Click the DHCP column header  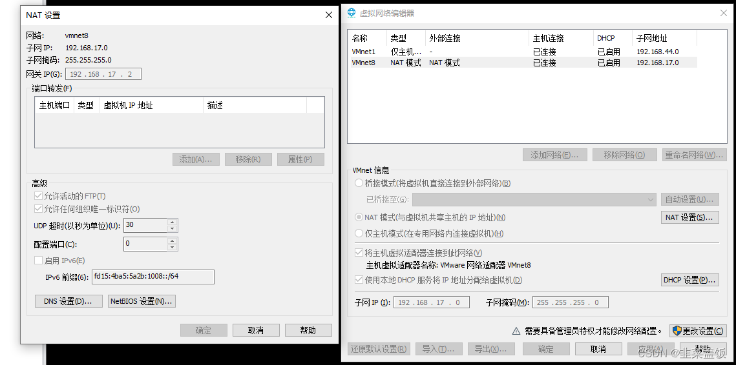(613, 39)
